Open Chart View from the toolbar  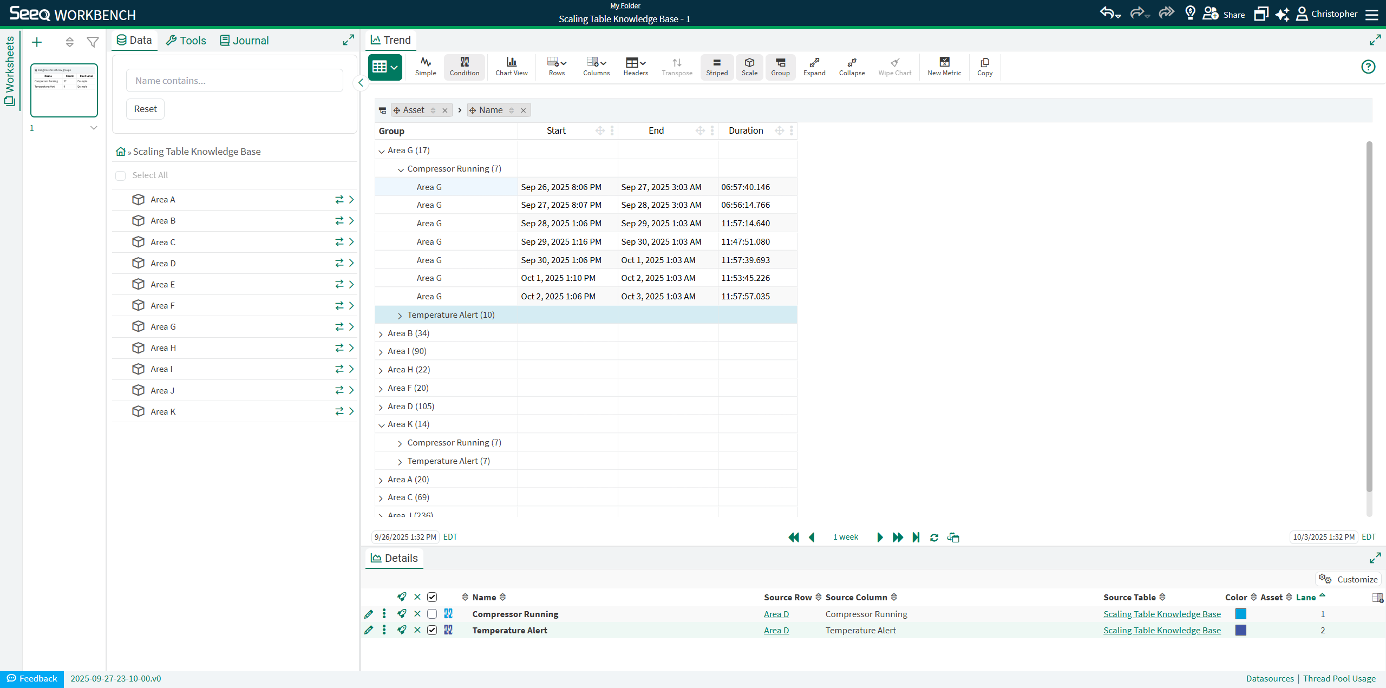pos(511,67)
